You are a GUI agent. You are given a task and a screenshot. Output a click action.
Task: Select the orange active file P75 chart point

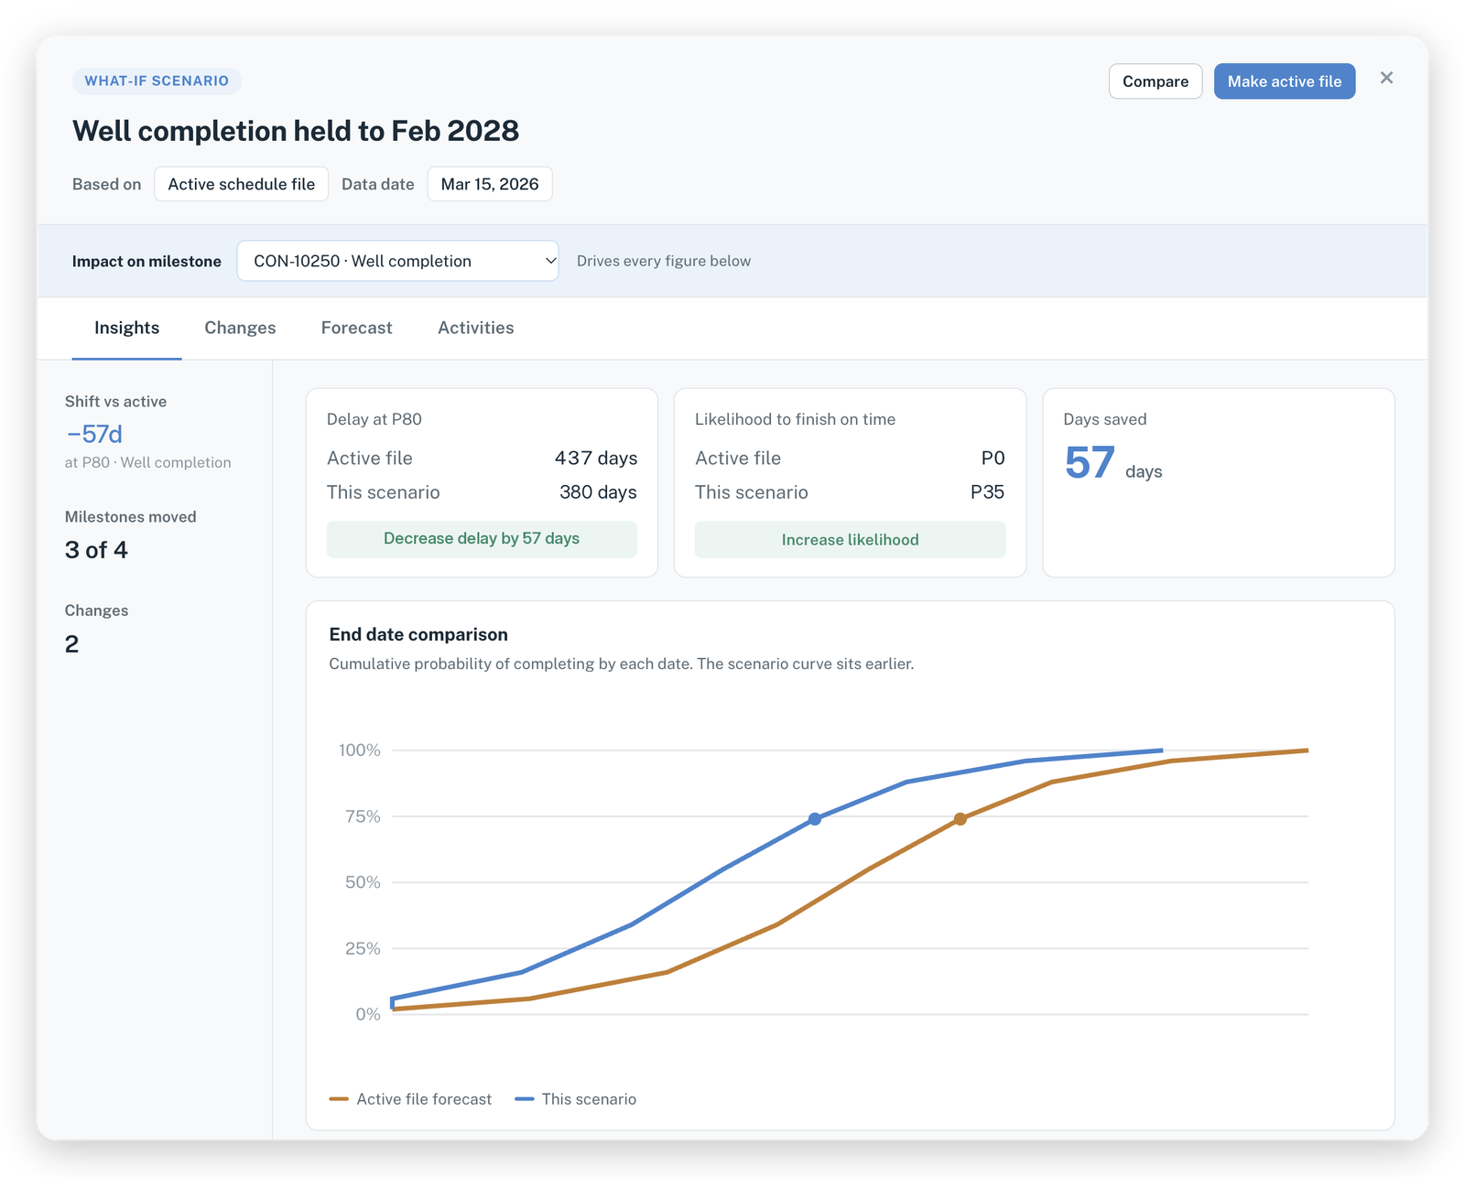click(960, 819)
